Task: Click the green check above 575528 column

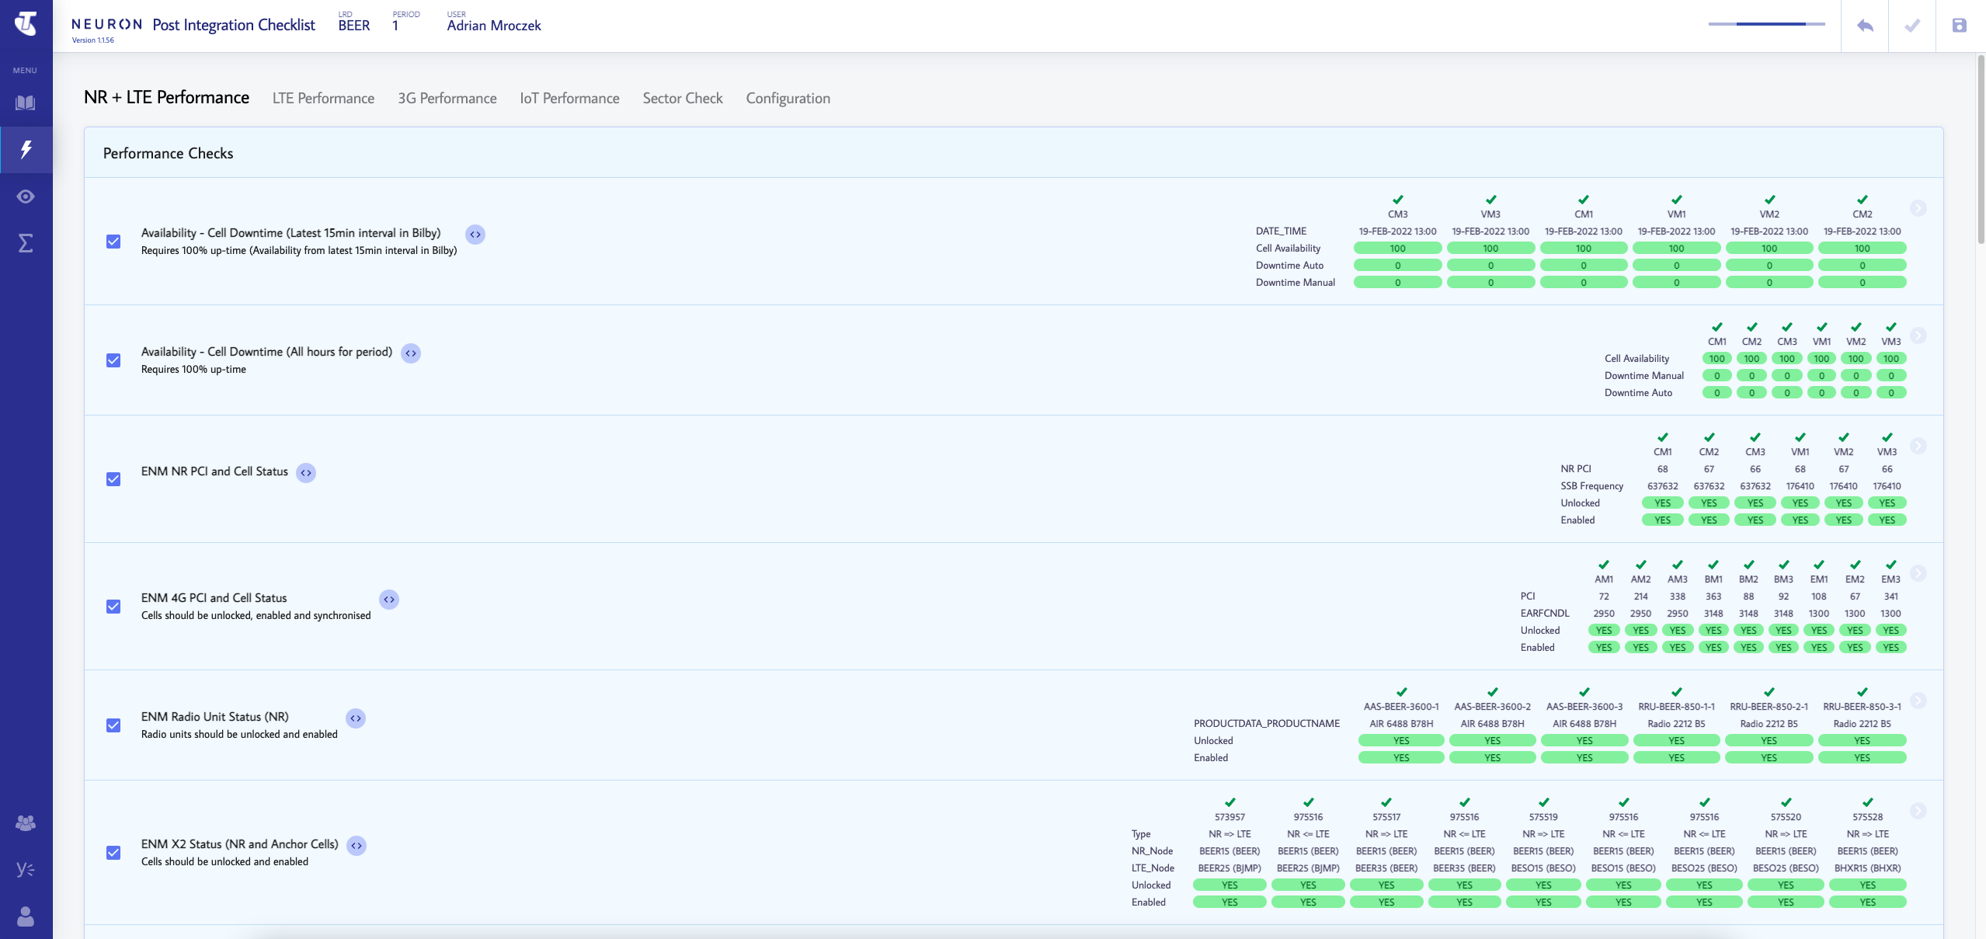Action: tap(1867, 802)
